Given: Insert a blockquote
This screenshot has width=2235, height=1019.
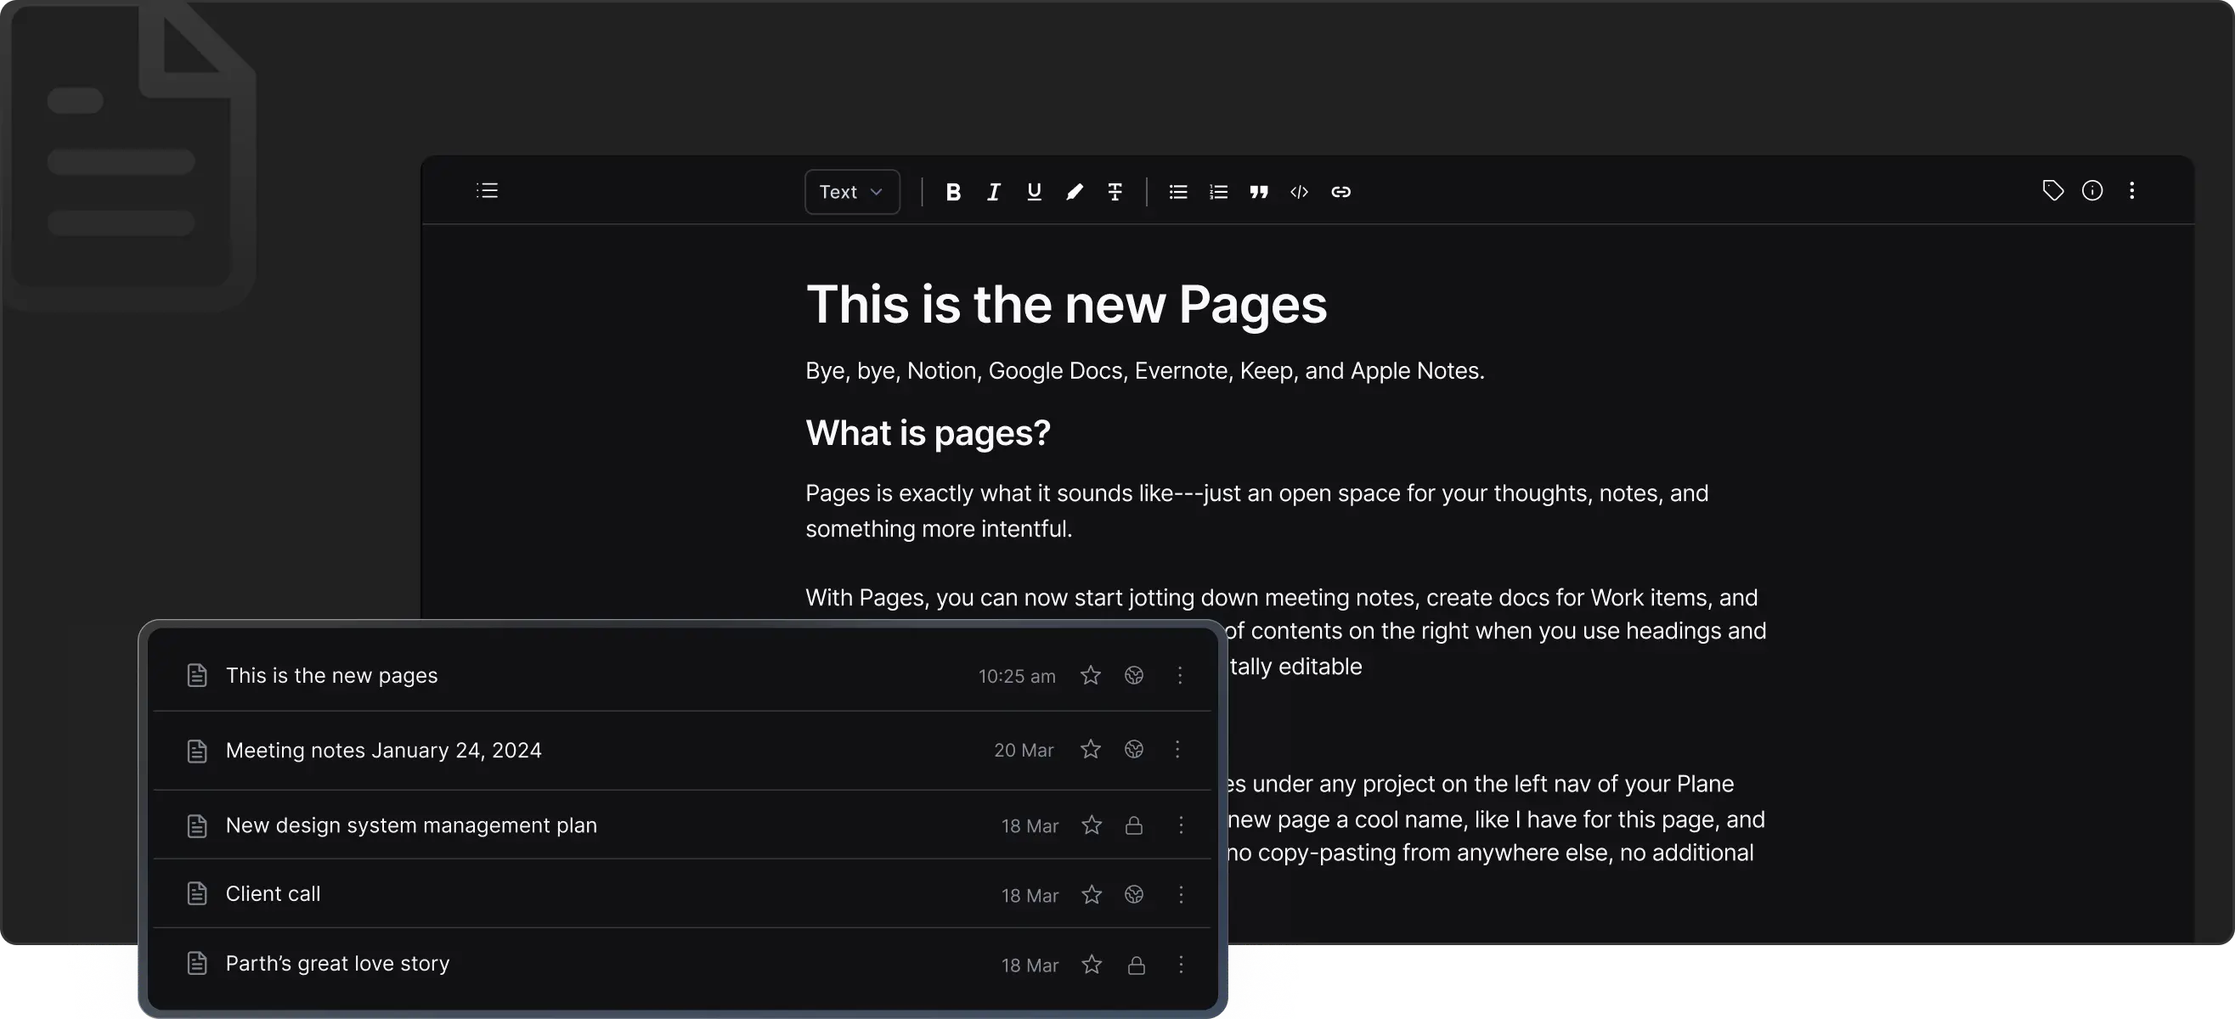Looking at the screenshot, I should click(x=1259, y=192).
